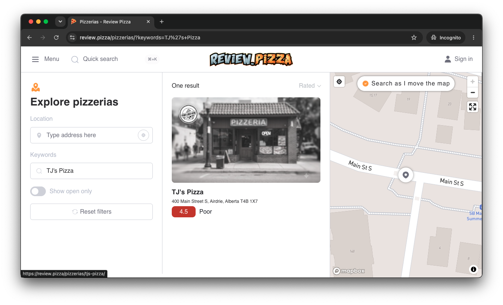
Task: Click the Sign in link
Action: click(x=464, y=59)
